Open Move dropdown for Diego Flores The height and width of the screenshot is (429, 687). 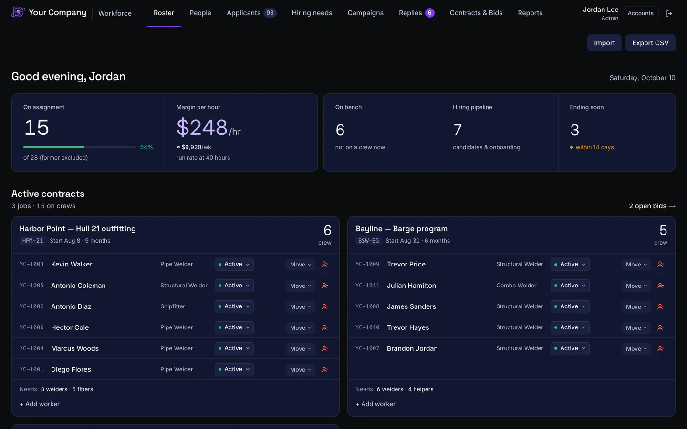coord(301,370)
